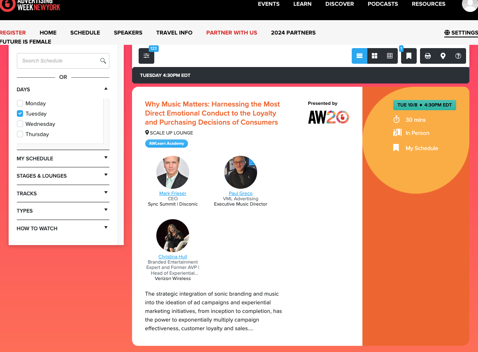The image size is (478, 352).
Task: Click the bookmark icon beside My Schedule
Action: tap(396, 148)
